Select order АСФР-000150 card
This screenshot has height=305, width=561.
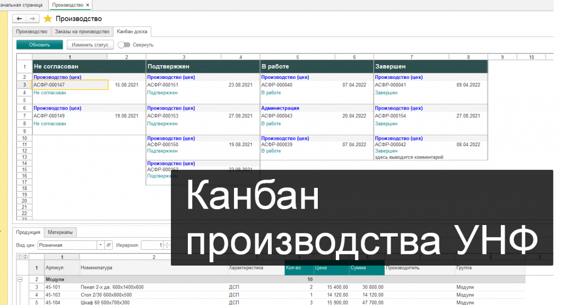tap(162, 145)
